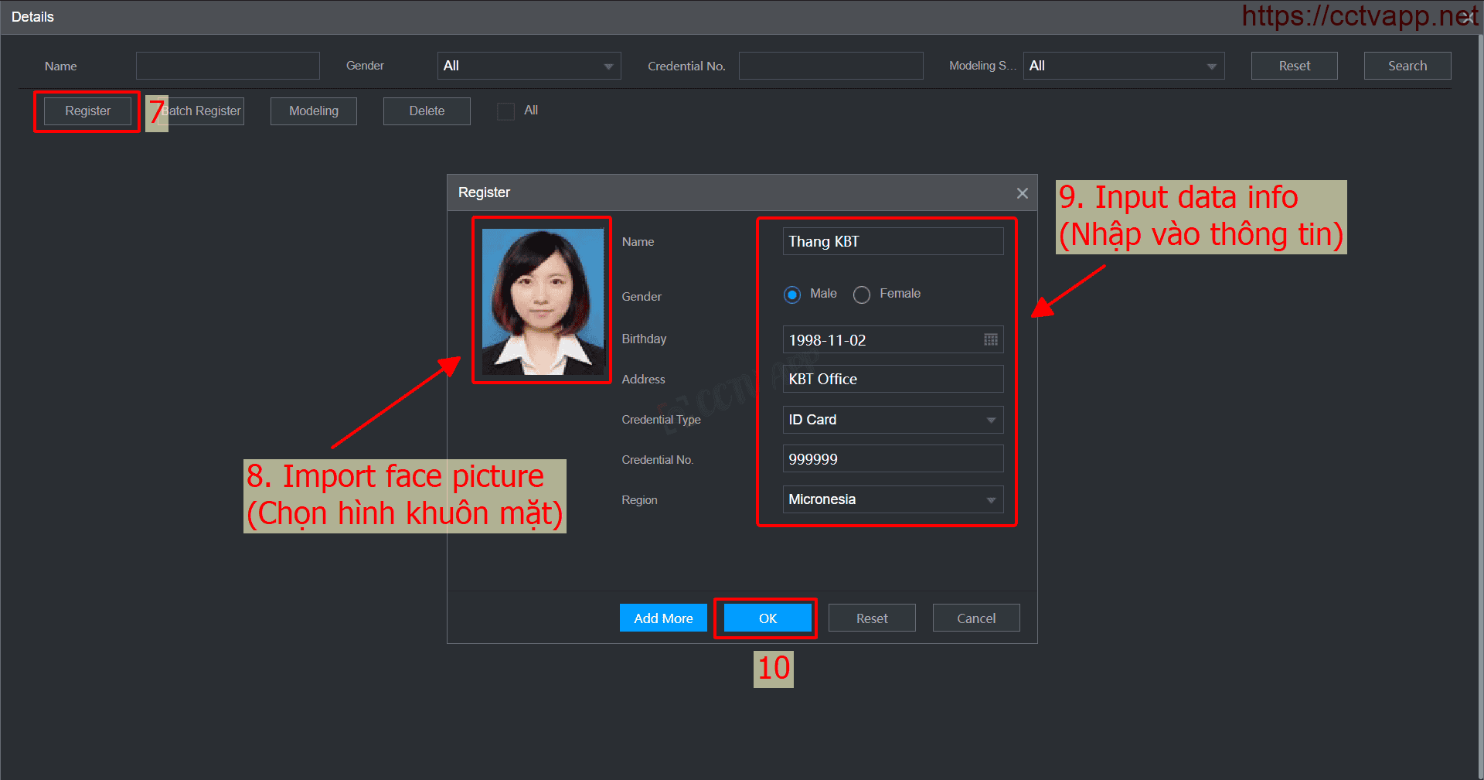Open the Birthday calendar picker icon
The width and height of the screenshot is (1484, 780).
(x=990, y=339)
